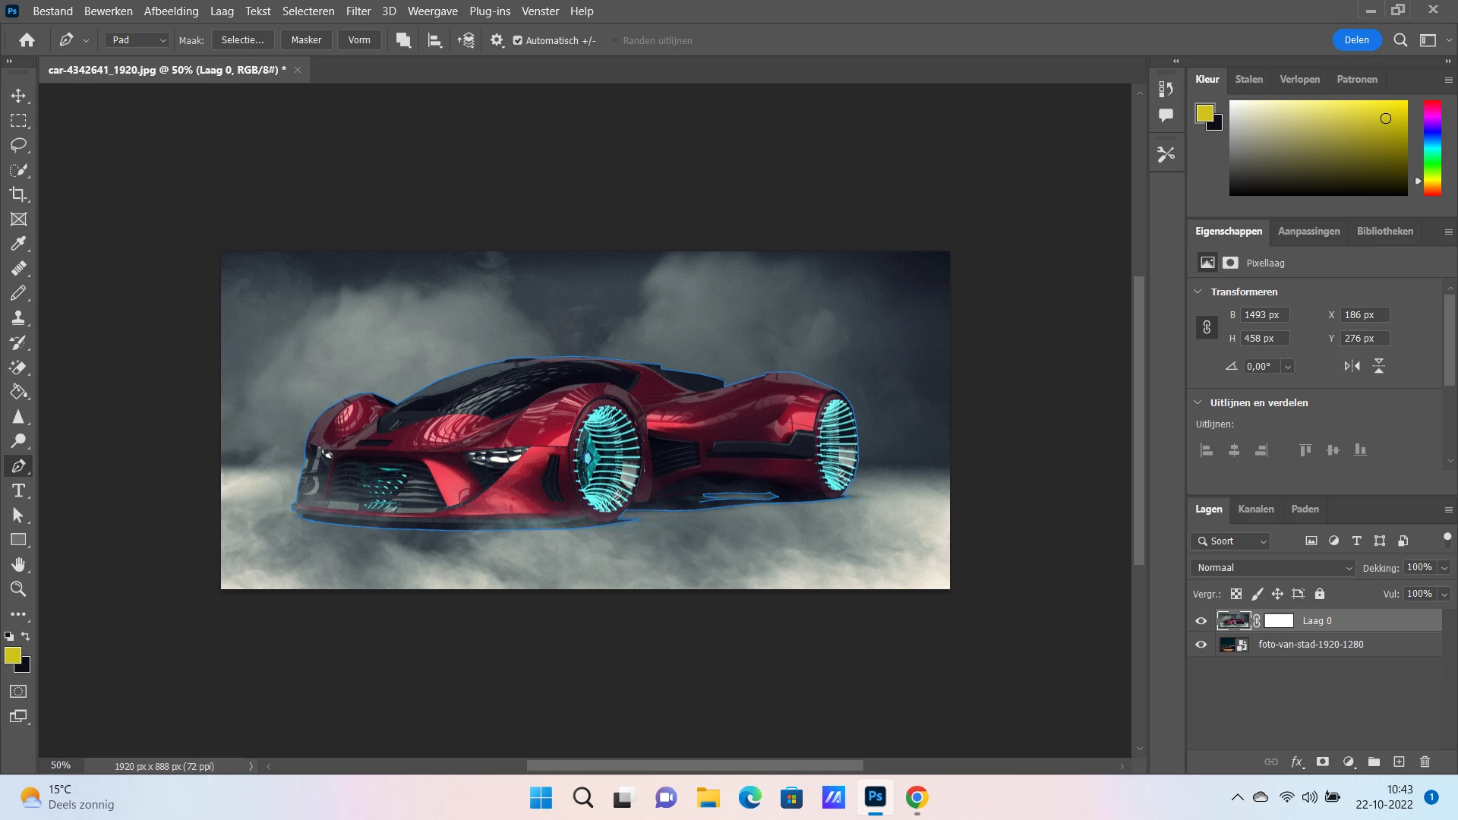Click the Delen share button
Screen dimensions: 1458x820
1356,40
